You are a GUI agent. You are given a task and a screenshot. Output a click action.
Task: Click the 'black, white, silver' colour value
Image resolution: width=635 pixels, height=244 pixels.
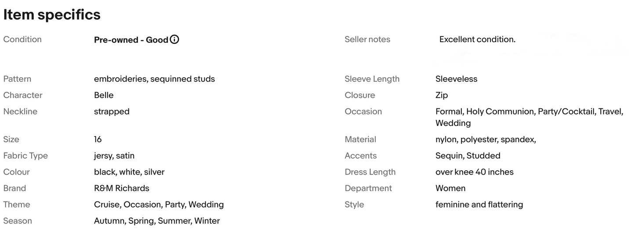(129, 172)
